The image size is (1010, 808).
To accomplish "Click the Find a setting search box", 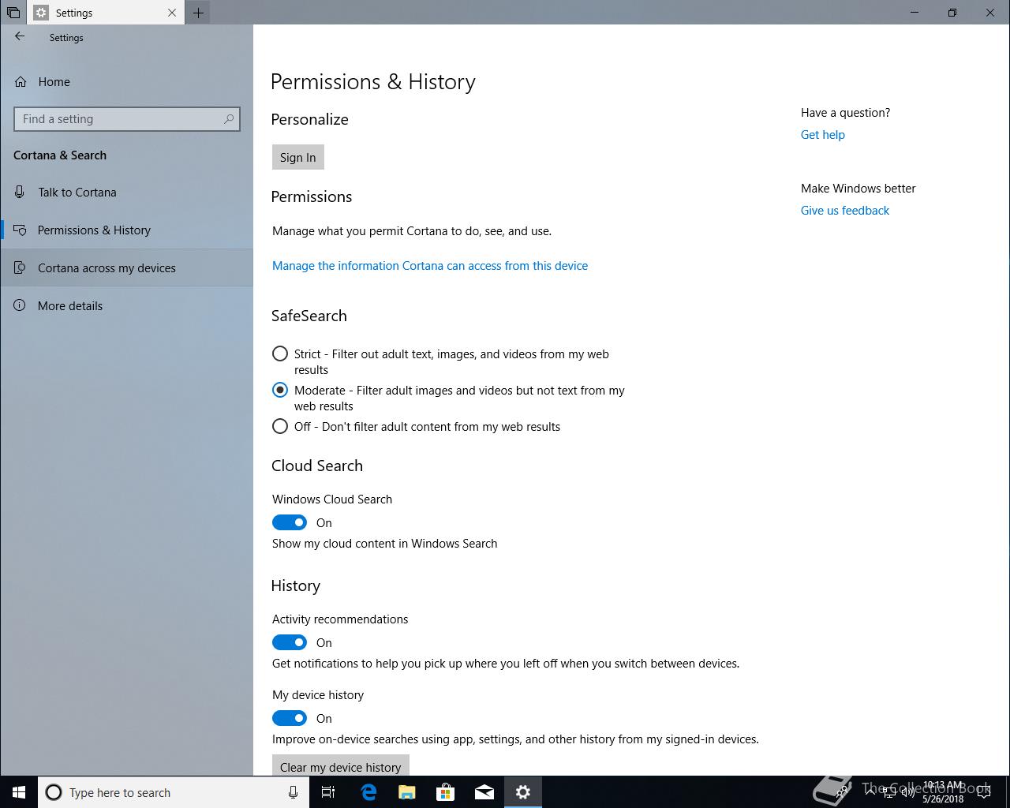I will [127, 119].
